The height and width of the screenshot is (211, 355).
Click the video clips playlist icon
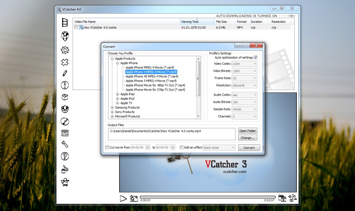point(282,198)
